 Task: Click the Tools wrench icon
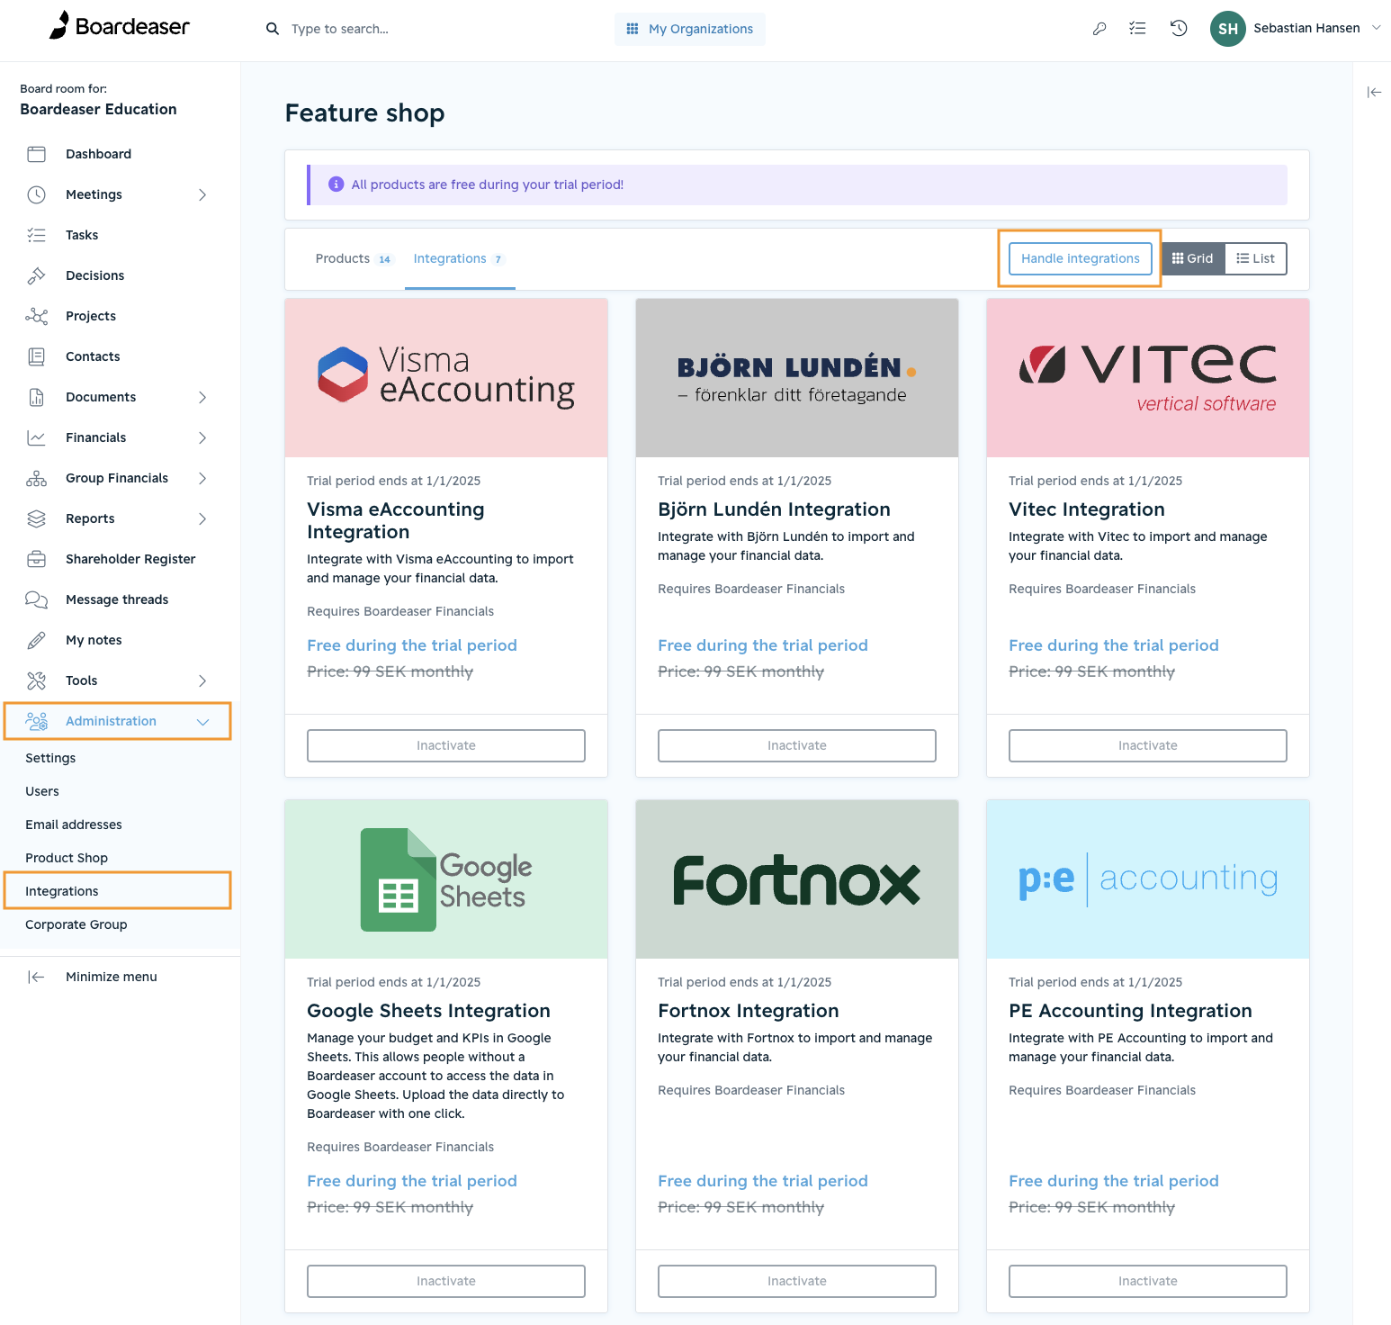click(36, 681)
